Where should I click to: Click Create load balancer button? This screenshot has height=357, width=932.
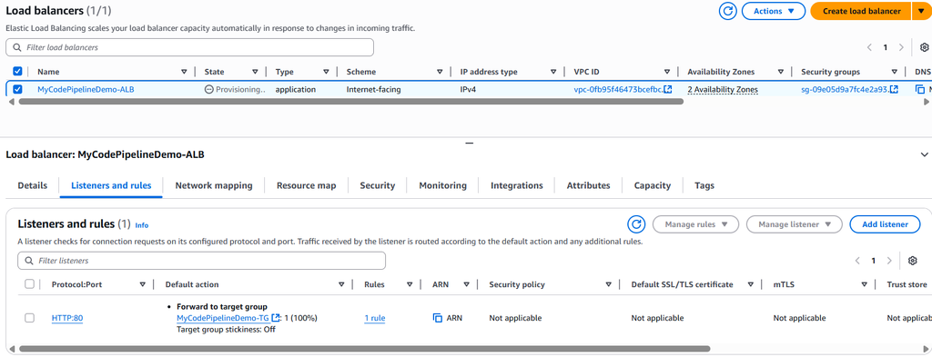pyautogui.click(x=860, y=11)
